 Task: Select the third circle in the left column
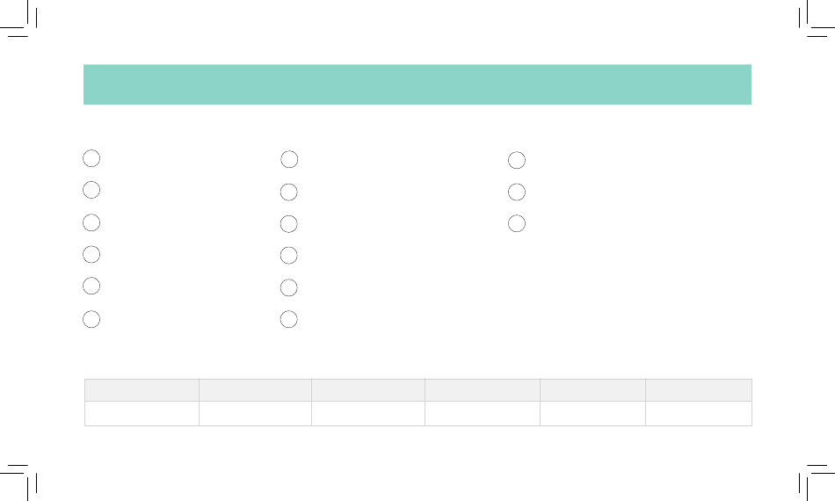point(91,222)
